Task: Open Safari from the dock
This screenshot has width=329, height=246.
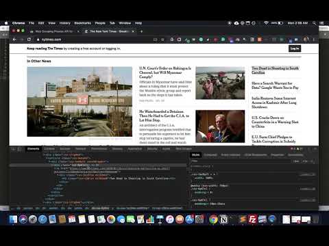Action: pos(42,219)
